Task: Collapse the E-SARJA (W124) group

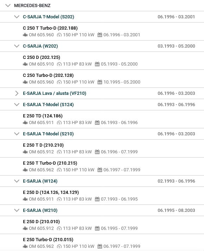Action: [x=17, y=181]
